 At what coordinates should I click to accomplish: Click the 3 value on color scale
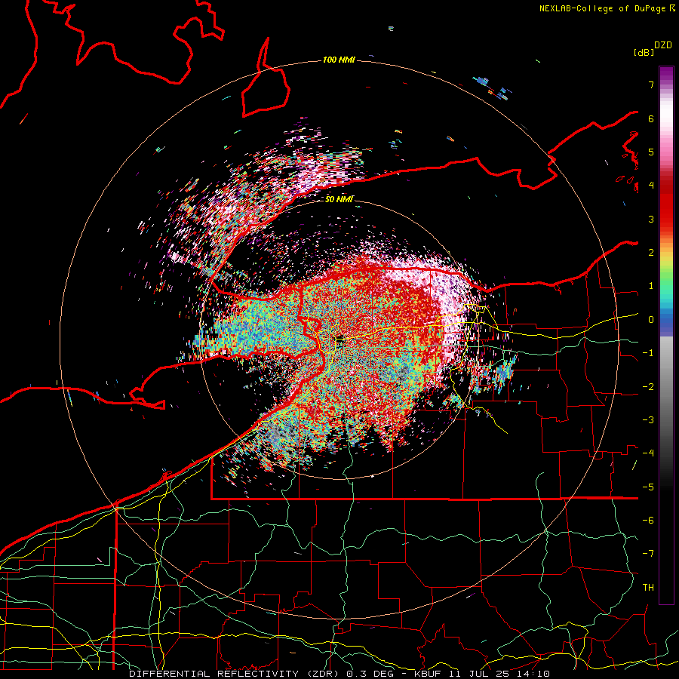point(651,219)
